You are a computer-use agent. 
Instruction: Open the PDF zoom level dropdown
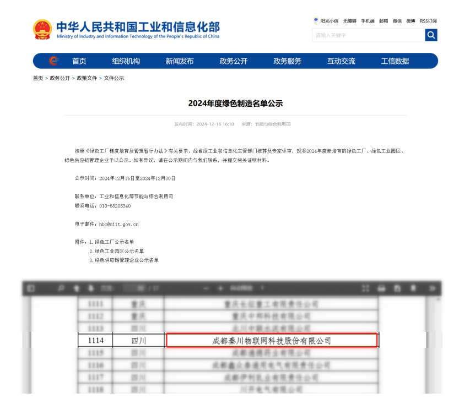(x=244, y=288)
